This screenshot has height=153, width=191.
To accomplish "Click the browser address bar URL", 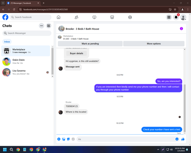I will (x=45, y=10).
